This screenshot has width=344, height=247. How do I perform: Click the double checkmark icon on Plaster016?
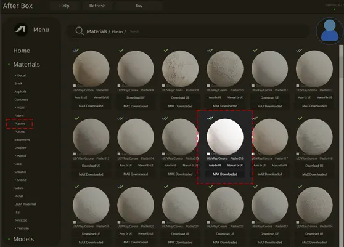tap(210, 118)
